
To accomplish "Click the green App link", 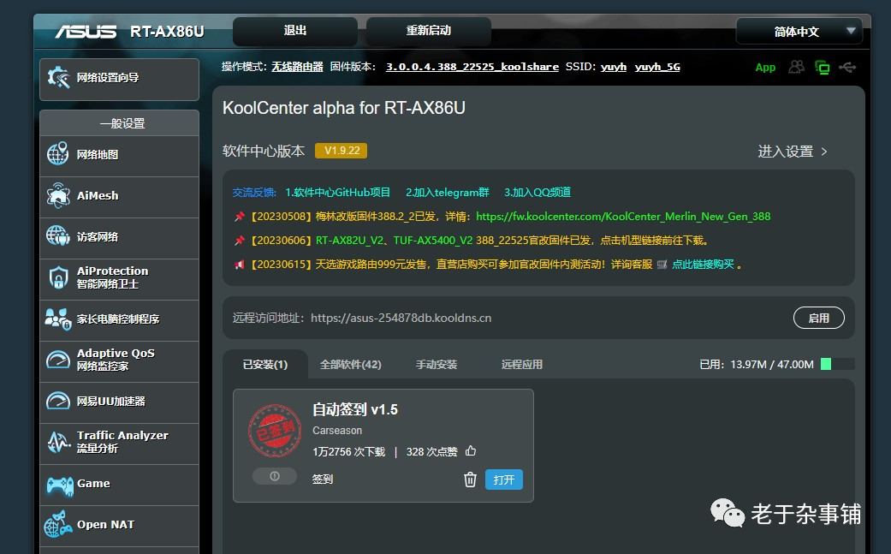I will point(765,68).
